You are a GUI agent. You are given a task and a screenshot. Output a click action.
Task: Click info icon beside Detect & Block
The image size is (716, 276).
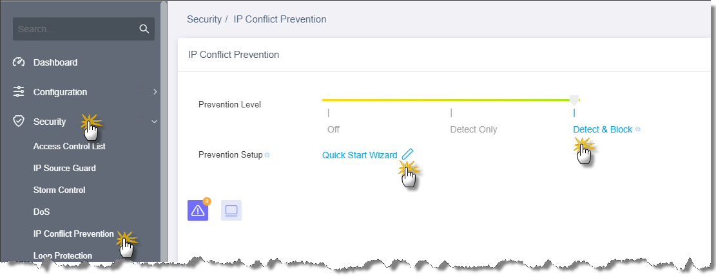coord(638,129)
